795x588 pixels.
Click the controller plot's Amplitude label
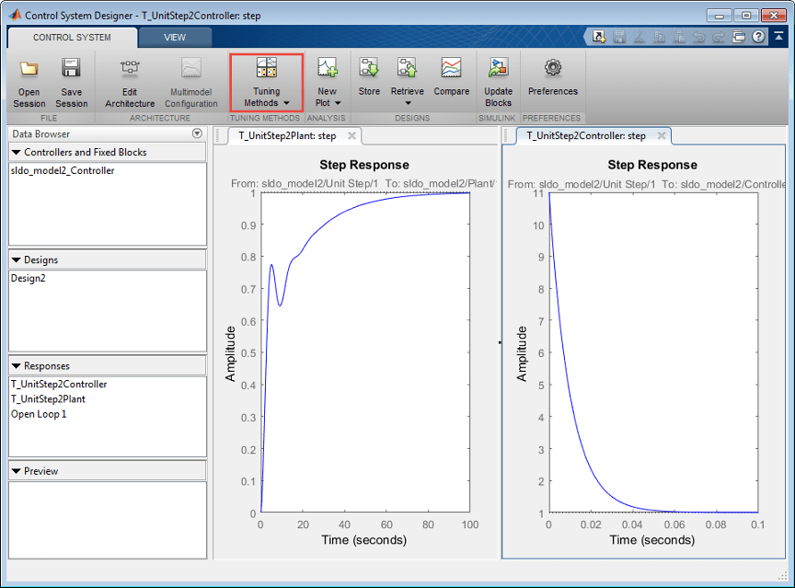tap(522, 353)
